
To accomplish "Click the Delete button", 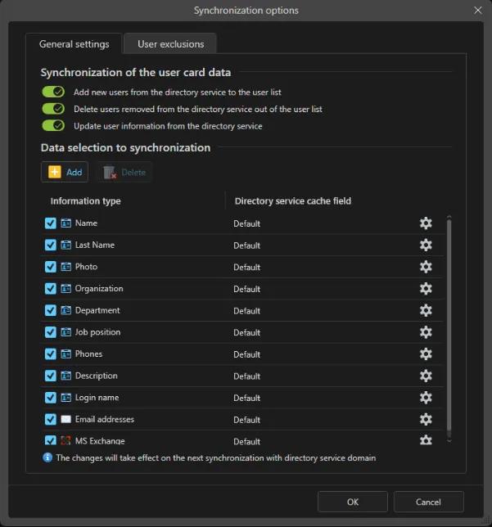I will 124,172.
